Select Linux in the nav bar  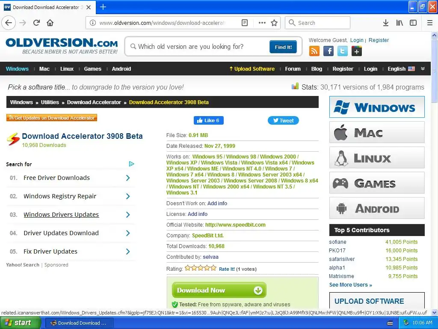[x=67, y=69]
